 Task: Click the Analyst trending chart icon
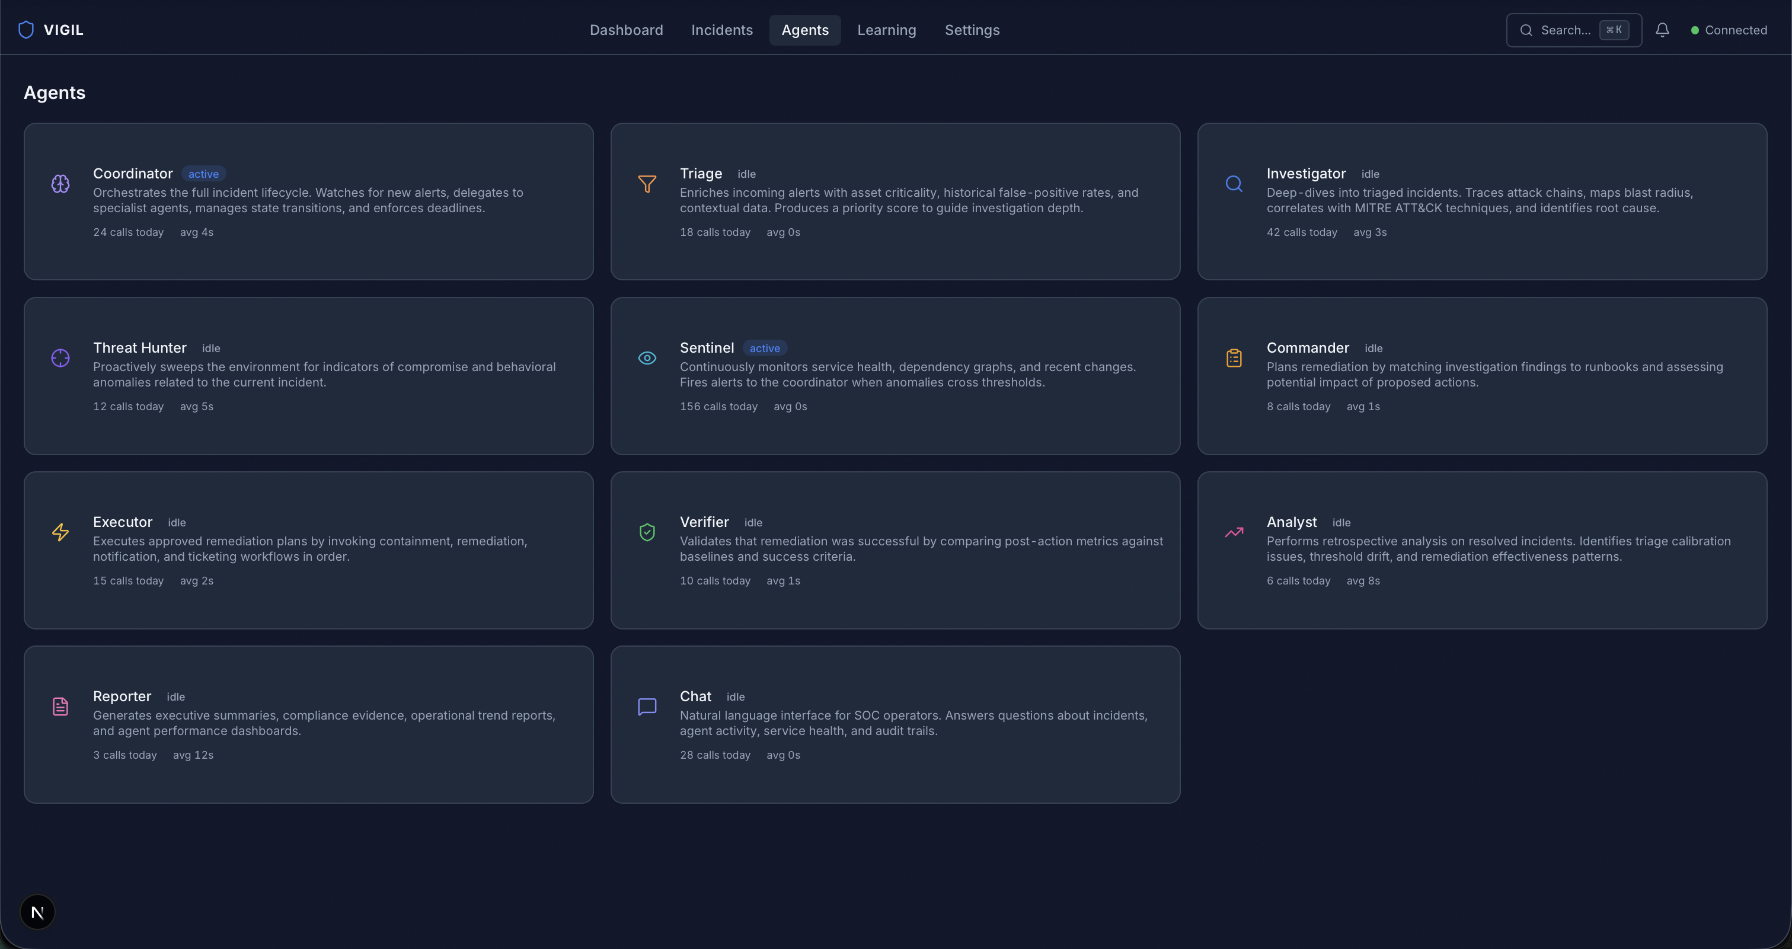pos(1234,532)
